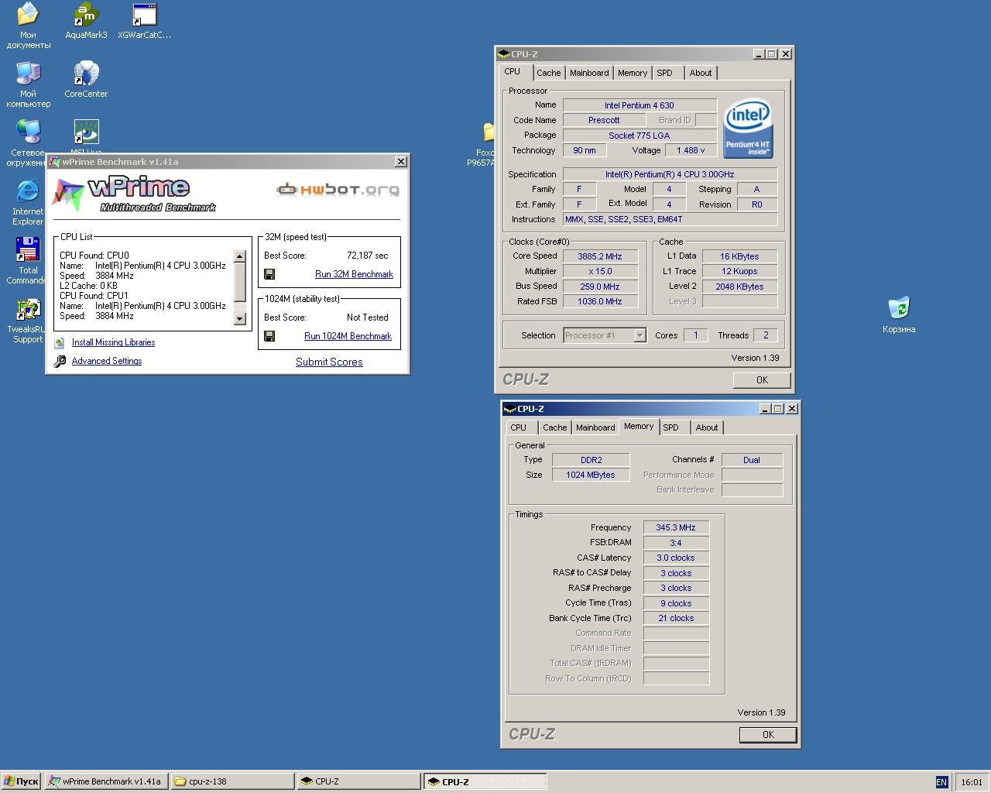Click the upper CPU-Z title bar chip icon

coord(503,54)
